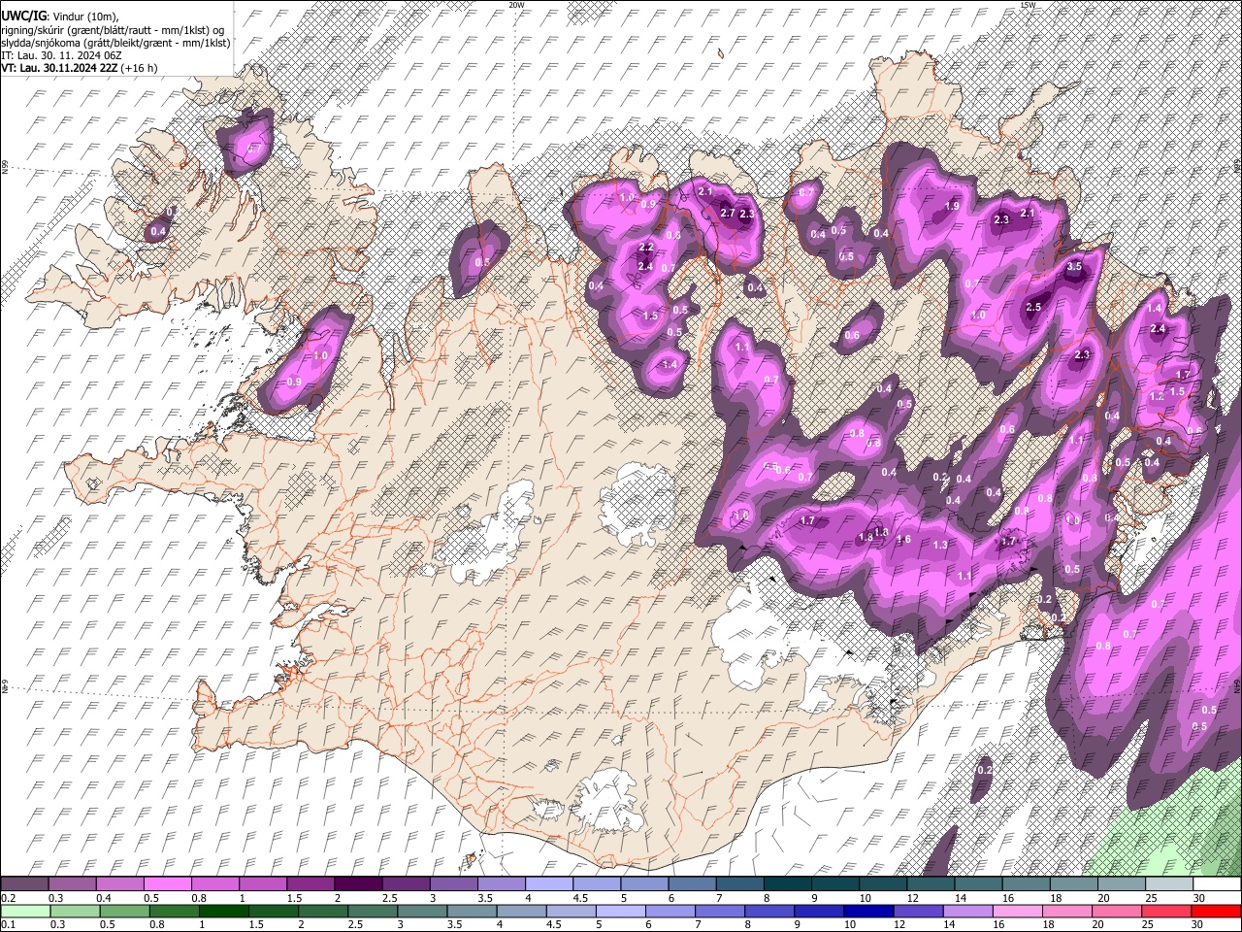Click the bold "VT: Lau. 30.11.2024 22Z (+16 h)" line
Image resolution: width=1242 pixels, height=932 pixels.
pos(80,68)
